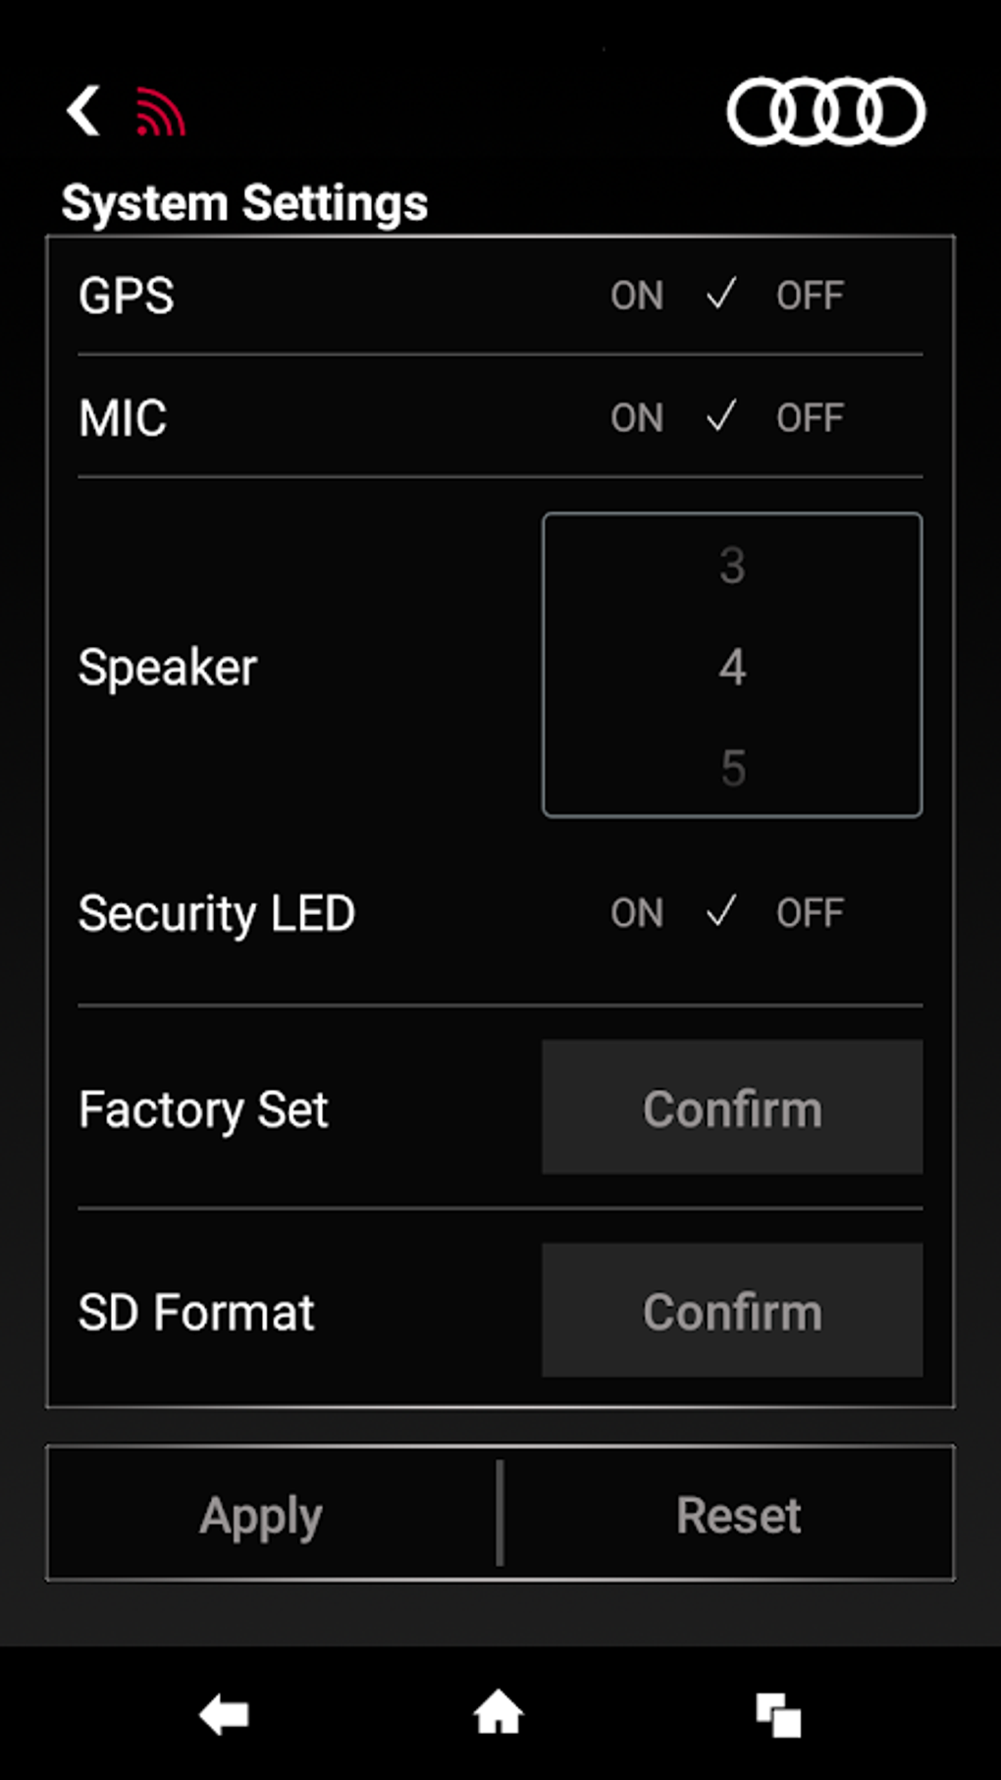
Task: Turn GPS off
Action: (810, 296)
